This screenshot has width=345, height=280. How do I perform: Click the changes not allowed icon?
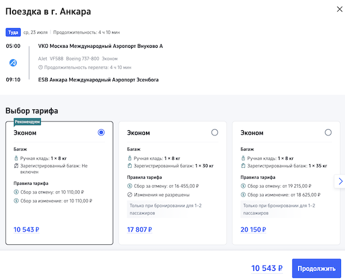point(129,195)
